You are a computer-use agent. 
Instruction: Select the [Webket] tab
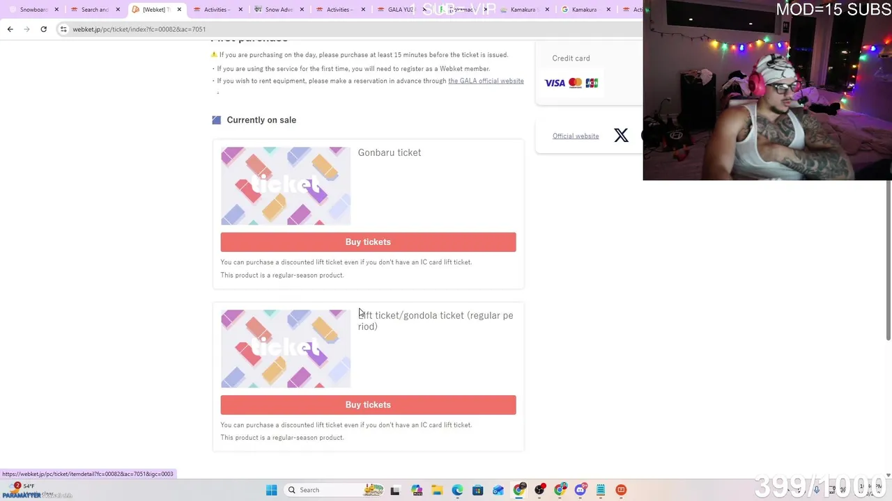(x=156, y=10)
